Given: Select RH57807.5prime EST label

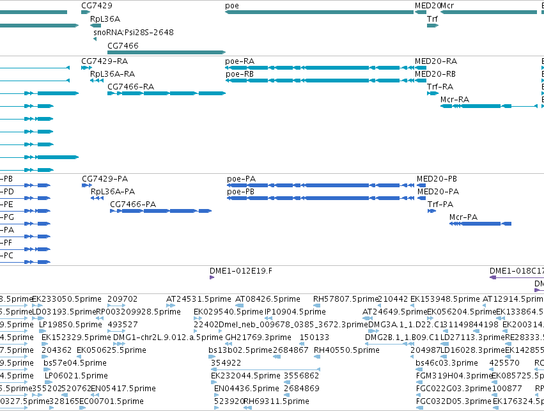Looking at the screenshot, I should coord(346,299).
